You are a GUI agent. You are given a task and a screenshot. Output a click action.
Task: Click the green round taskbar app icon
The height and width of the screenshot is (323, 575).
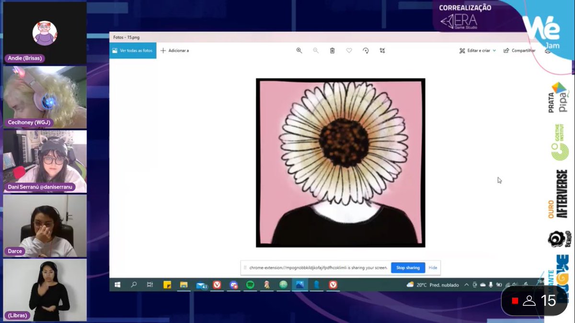coord(283,285)
